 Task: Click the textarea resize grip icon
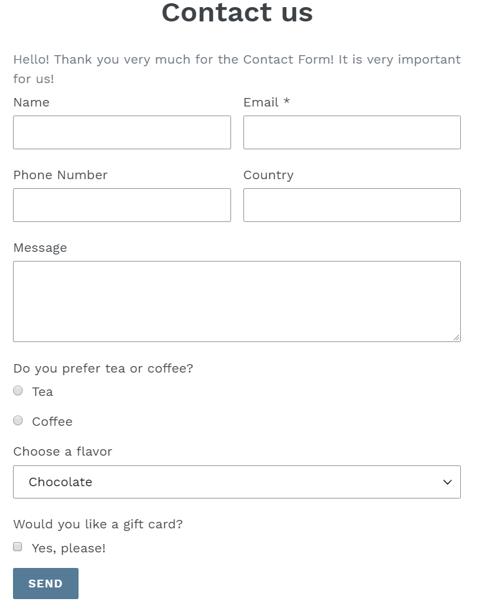(457, 338)
